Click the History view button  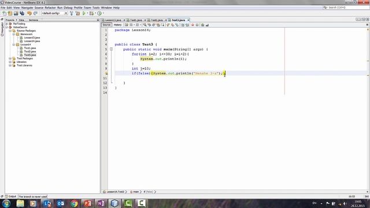tap(117, 25)
